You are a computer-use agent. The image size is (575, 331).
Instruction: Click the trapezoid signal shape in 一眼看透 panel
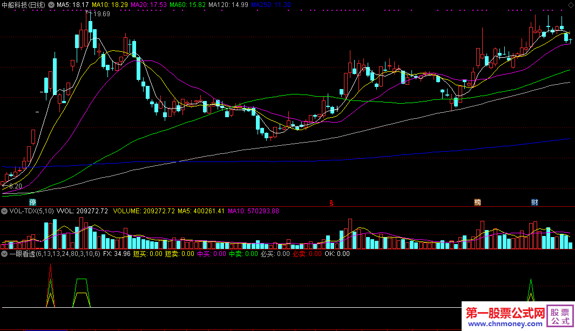point(82,293)
